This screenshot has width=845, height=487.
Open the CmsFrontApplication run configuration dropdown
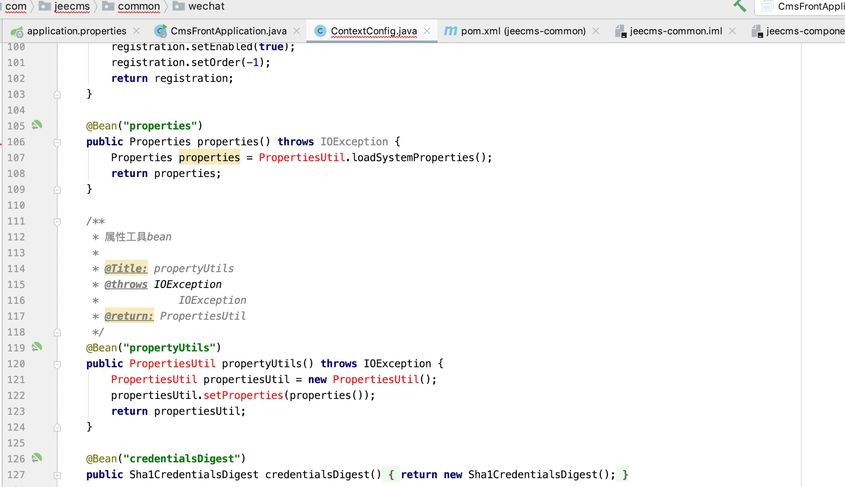pyautogui.click(x=805, y=6)
